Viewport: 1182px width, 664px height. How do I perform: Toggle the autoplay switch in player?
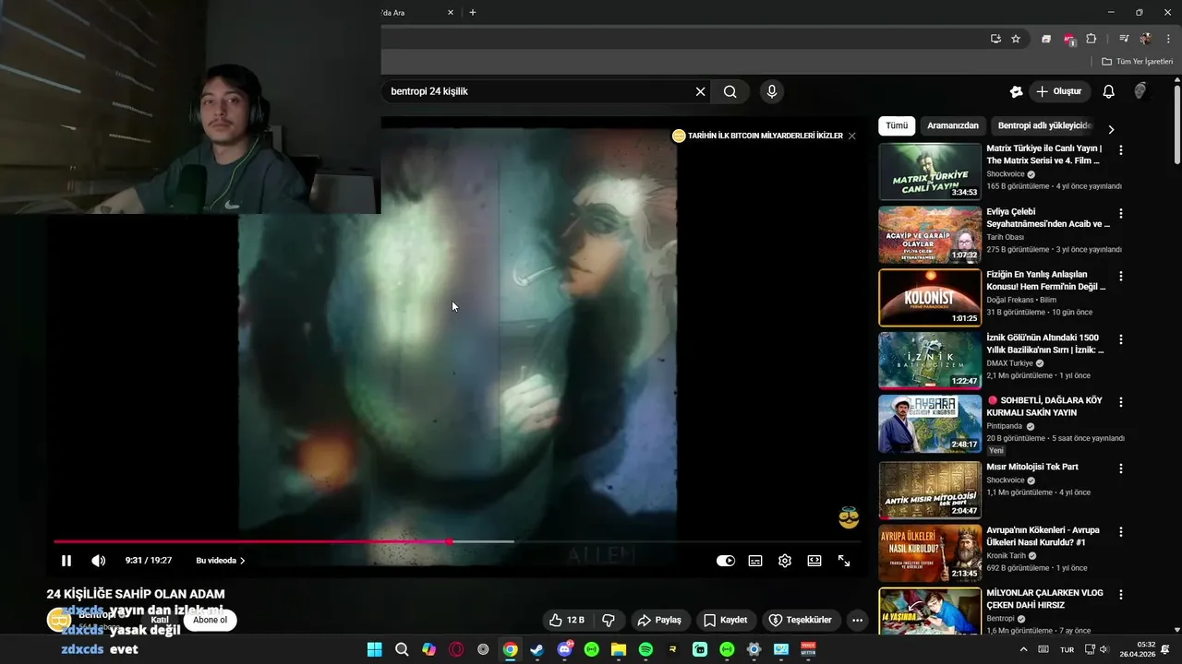726,561
